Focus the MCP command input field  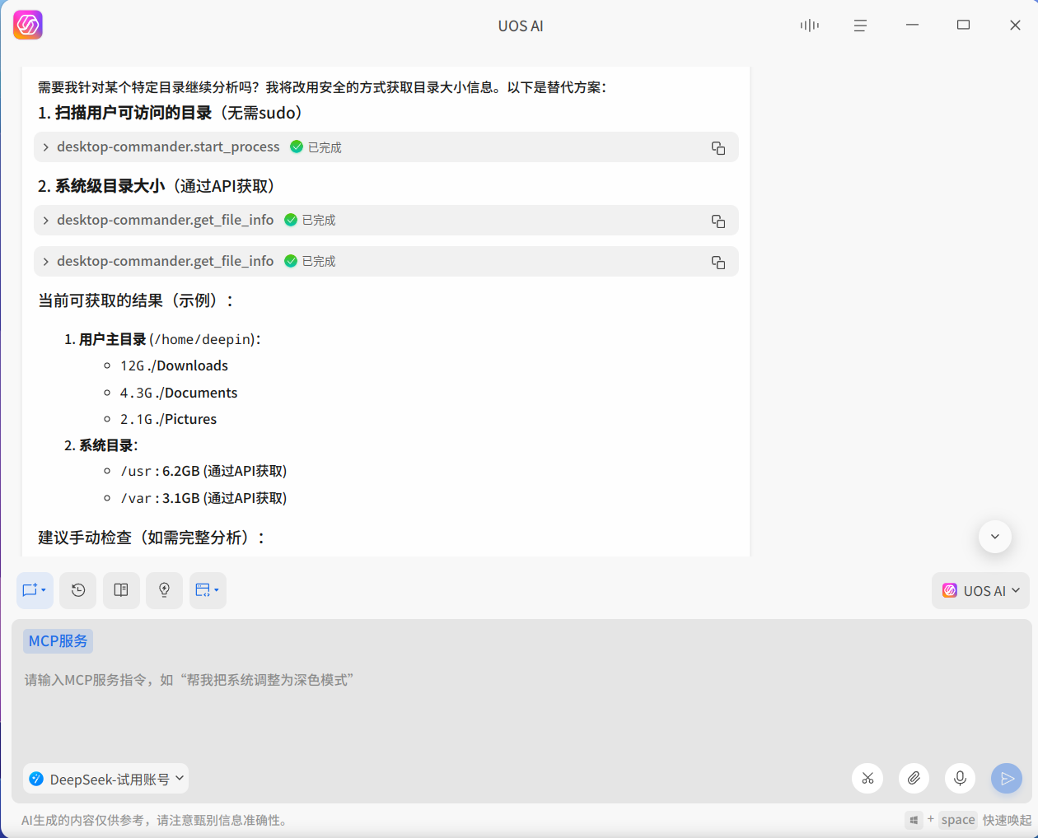click(521, 680)
